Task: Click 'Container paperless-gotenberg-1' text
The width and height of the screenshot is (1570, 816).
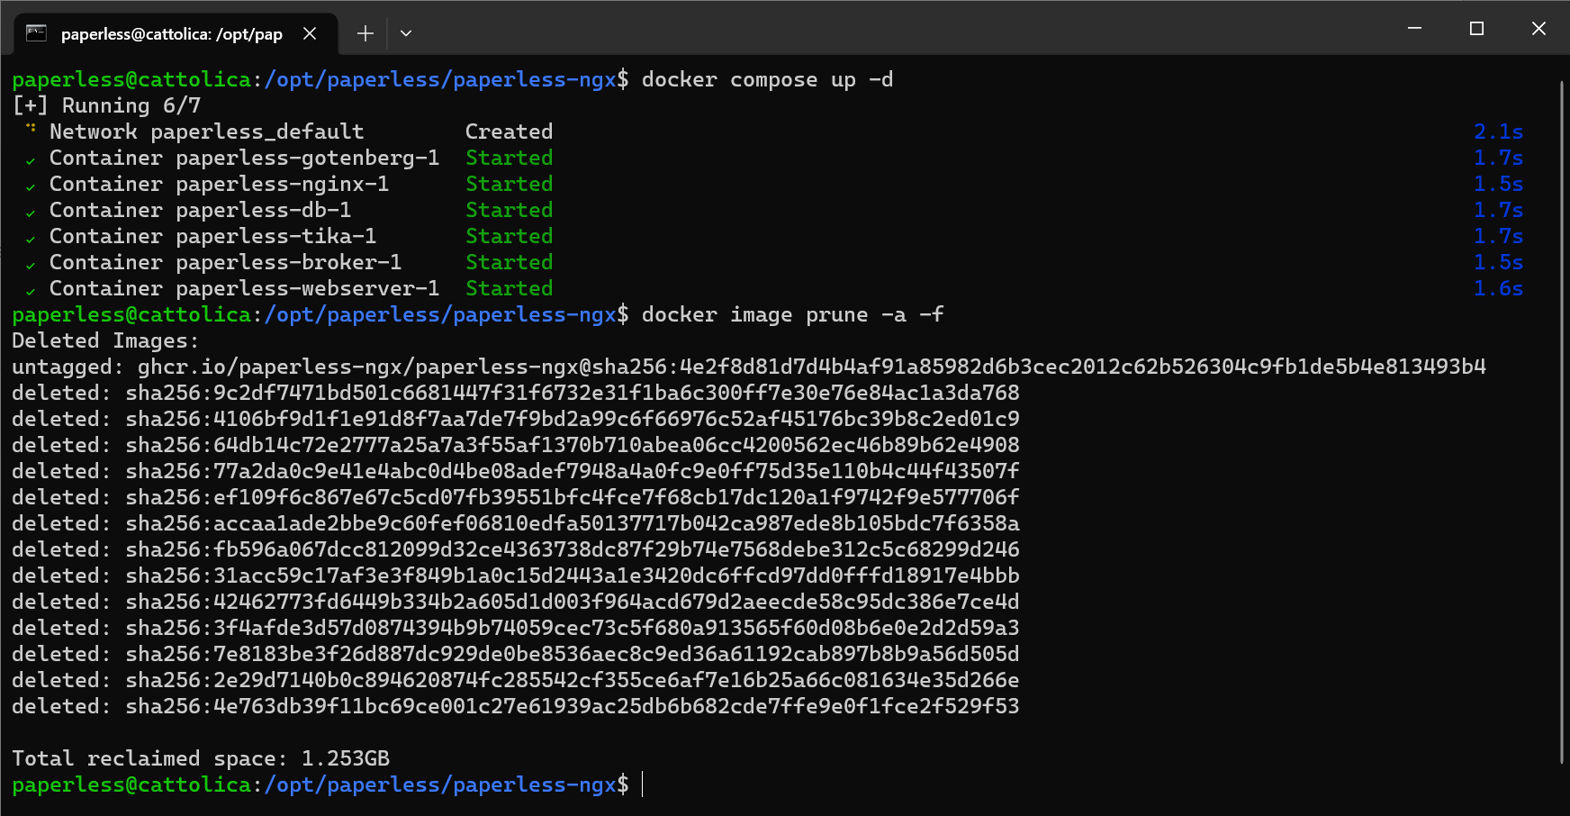Action: pos(244,158)
